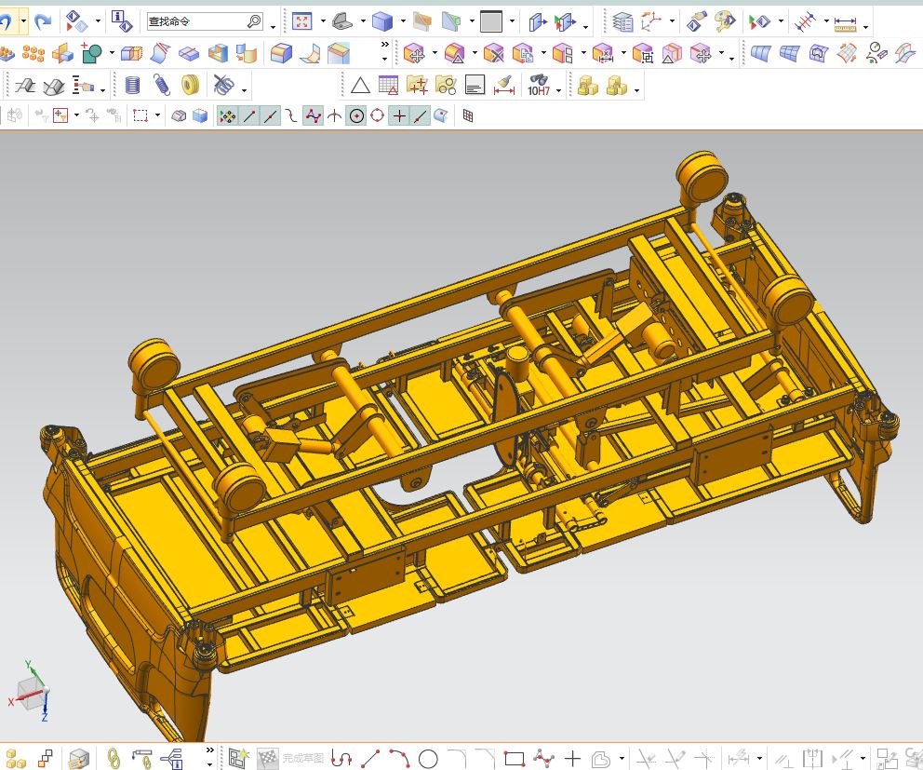Click the Through curve mesh surface icon
Image resolution: width=923 pixels, height=770 pixels.
point(789,54)
